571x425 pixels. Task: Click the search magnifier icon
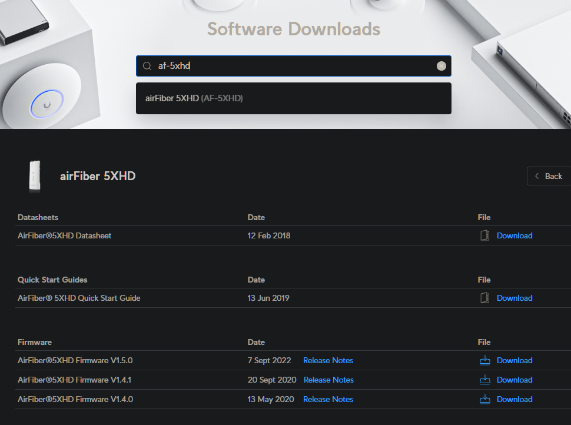147,66
